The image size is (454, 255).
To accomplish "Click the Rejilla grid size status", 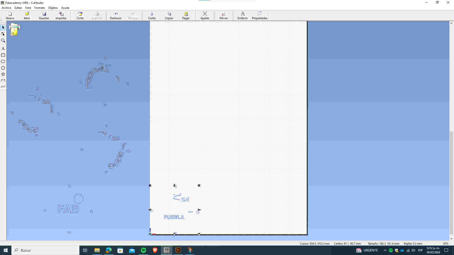I will (x=413, y=244).
